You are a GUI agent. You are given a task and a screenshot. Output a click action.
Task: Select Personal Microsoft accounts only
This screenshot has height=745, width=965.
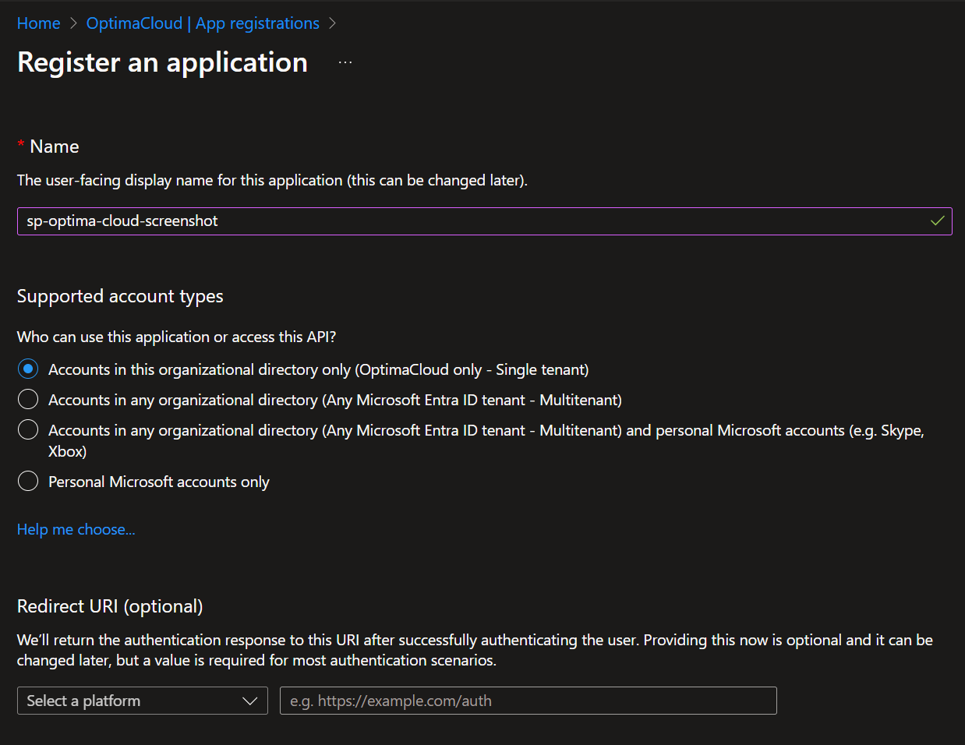coord(28,481)
